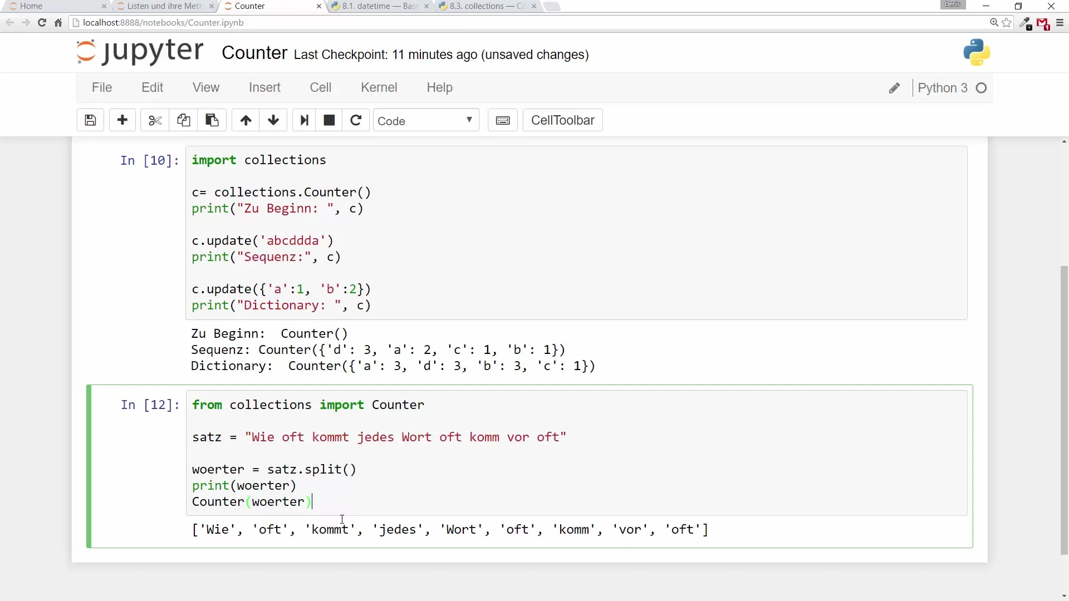The height and width of the screenshot is (601, 1069).
Task: Run cell and select below icon
Action: coord(304,120)
